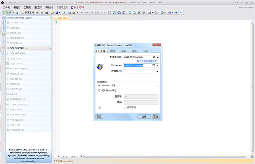255x164 pixels.
Task: Switch to the 筛选 tab in dialog
Action: [x=124, y=51]
